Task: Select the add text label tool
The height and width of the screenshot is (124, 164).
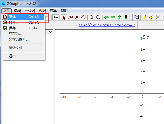Action: 70,17
